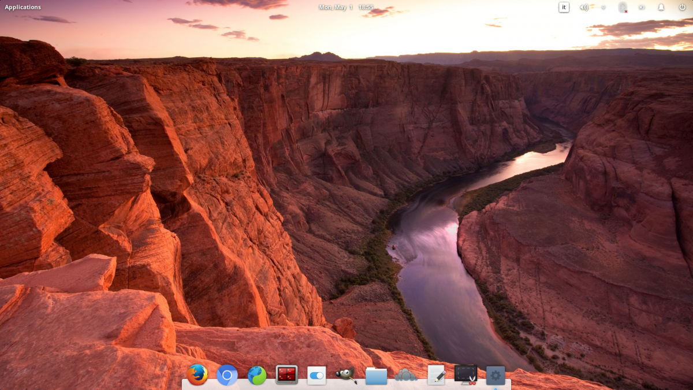
Task: Open the toggle-switch settings app
Action: point(316,375)
